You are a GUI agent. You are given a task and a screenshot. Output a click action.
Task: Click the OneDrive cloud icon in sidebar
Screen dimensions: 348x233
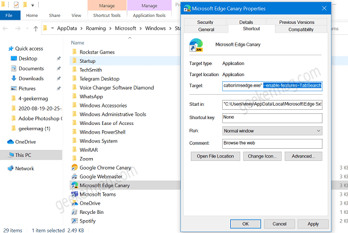click(x=10, y=142)
